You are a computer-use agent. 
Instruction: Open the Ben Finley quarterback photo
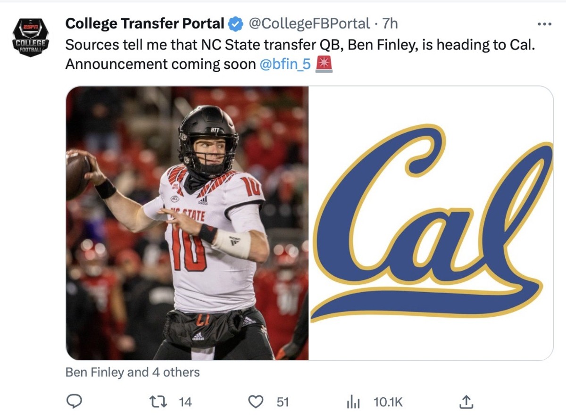point(187,223)
